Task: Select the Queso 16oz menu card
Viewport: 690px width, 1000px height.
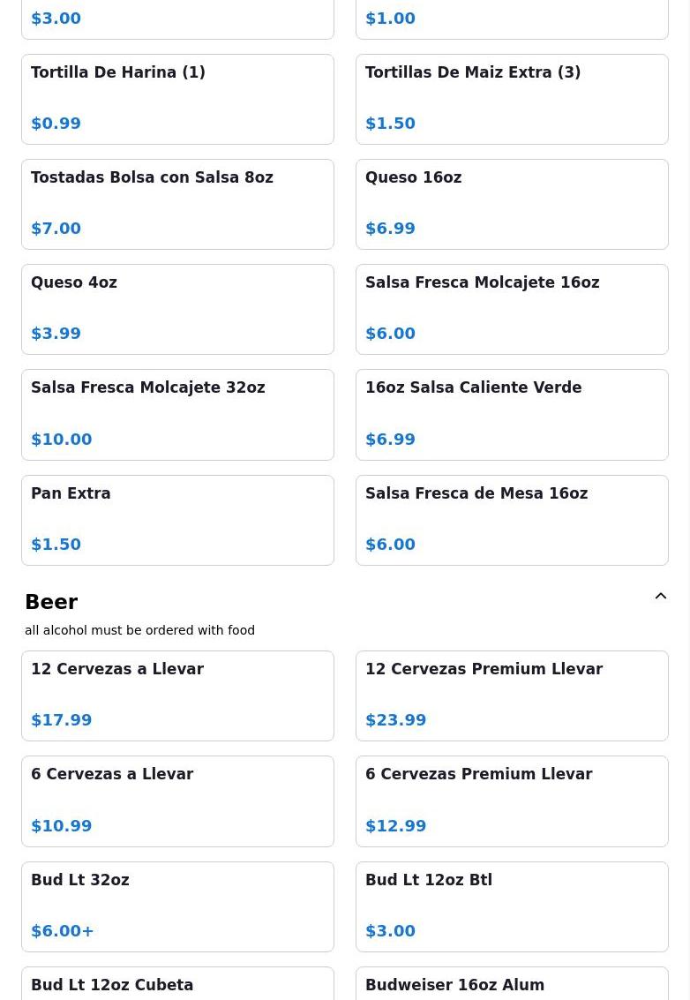Action: [512, 204]
